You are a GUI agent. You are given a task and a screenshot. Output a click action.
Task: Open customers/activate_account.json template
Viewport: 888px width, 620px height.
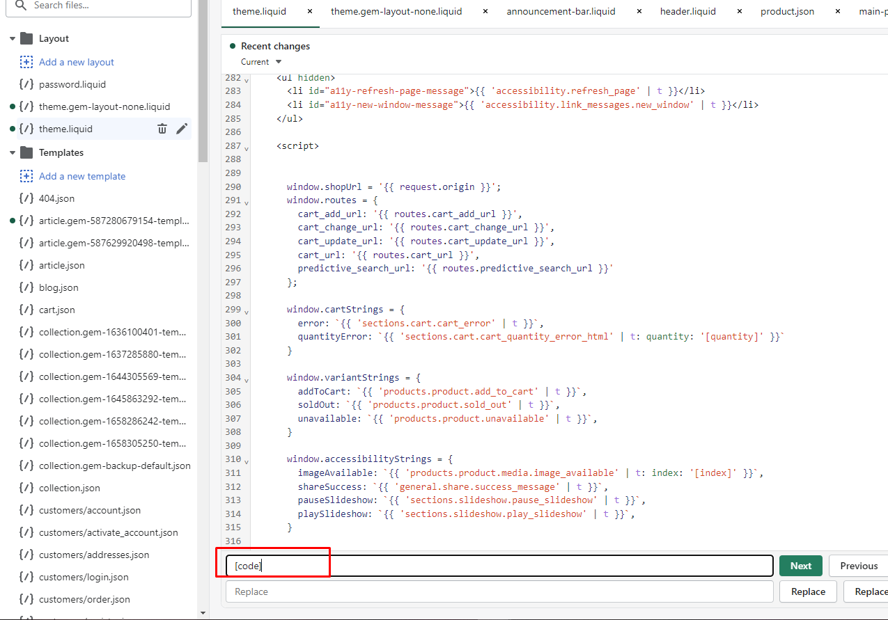(109, 532)
